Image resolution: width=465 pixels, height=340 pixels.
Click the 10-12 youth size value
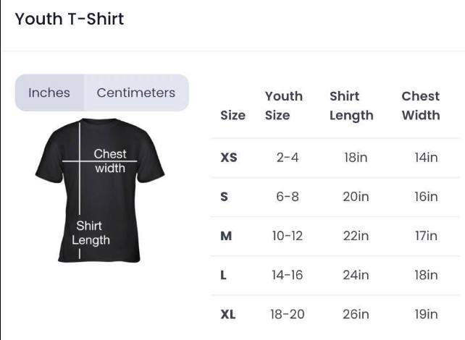(x=288, y=236)
